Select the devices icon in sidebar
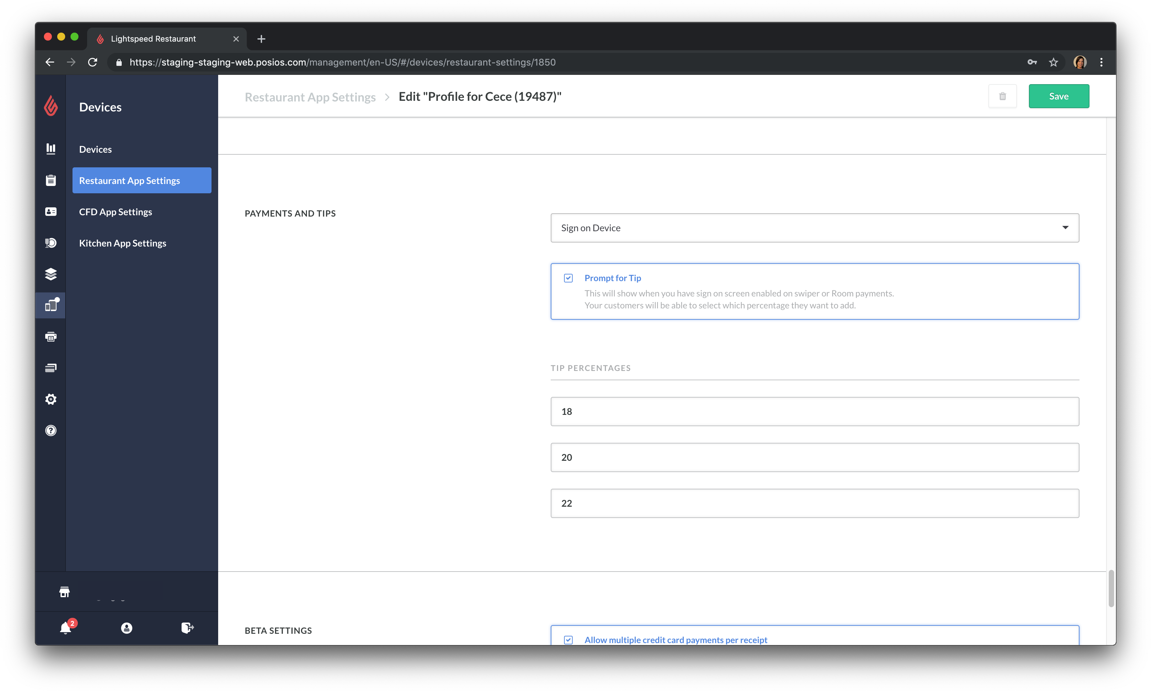 [51, 305]
